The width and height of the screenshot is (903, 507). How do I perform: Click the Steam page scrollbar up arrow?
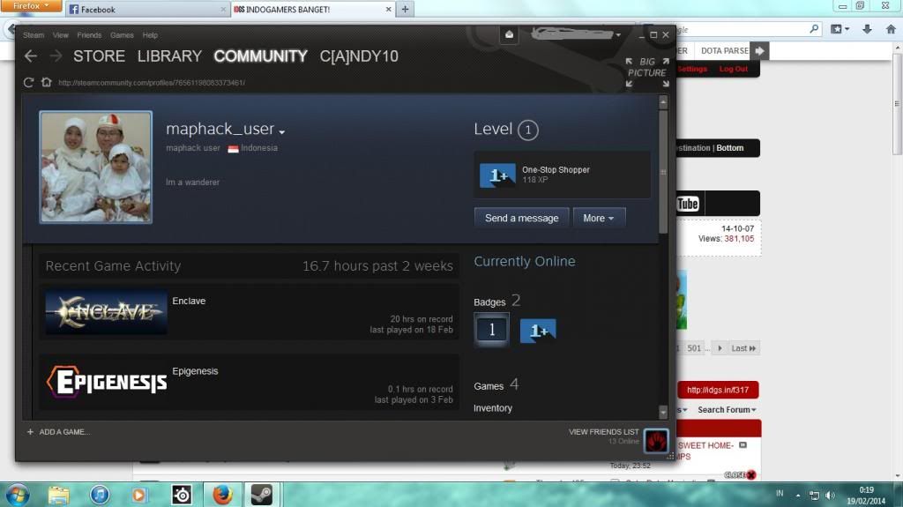pos(663,102)
